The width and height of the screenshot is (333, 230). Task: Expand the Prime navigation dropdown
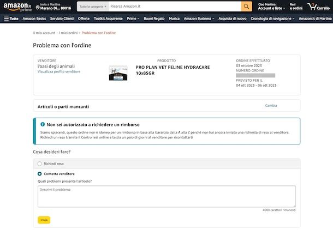[133, 19]
